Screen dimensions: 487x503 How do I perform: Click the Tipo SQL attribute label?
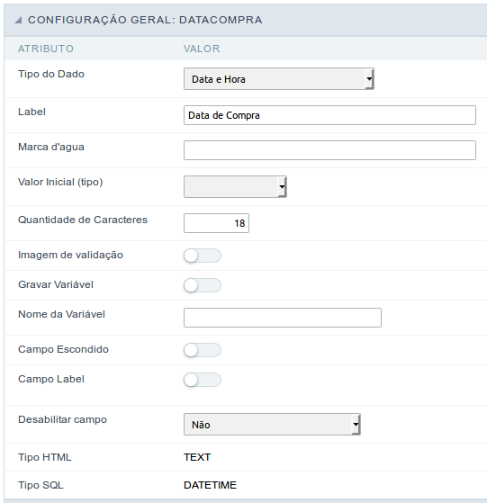(41, 485)
